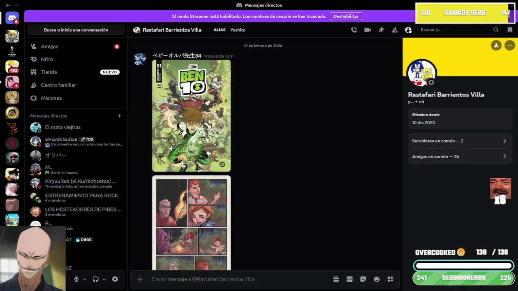Click profile name Rastafari Barrientos Villa
This screenshot has height=291, width=518.
pyautogui.click(x=446, y=95)
